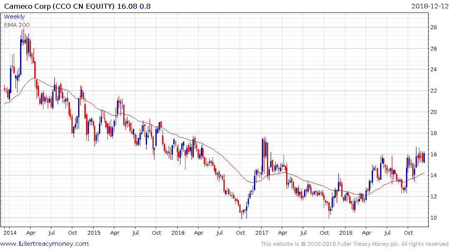This screenshot has height=250, width=449.
Task: Open the www.fullertreacymoney.com link
Action: pyautogui.click(x=44, y=244)
